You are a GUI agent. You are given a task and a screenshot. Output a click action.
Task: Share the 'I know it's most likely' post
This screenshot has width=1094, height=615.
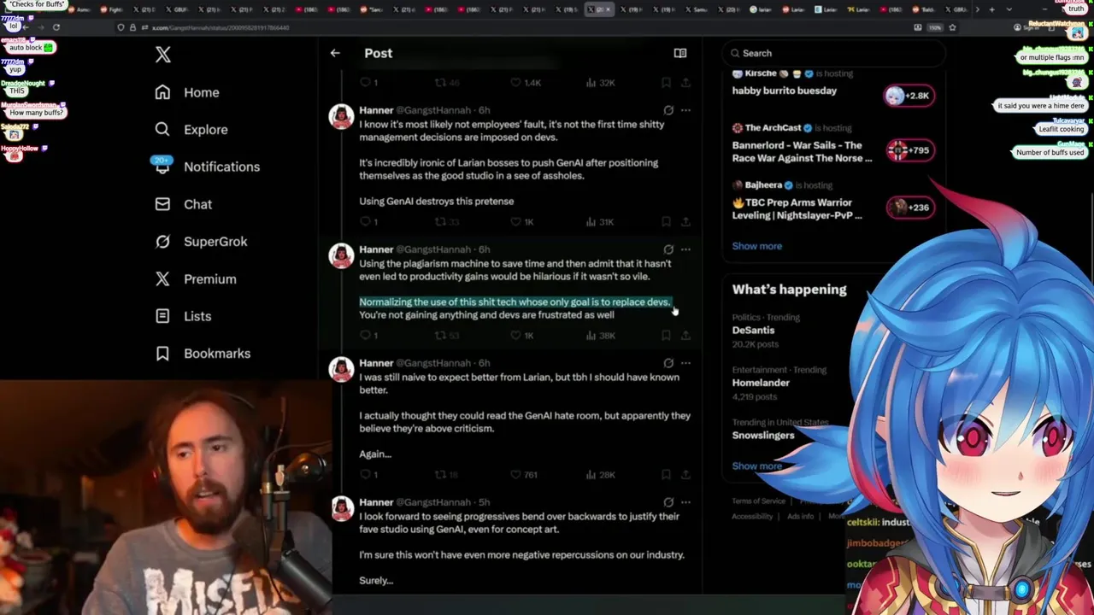point(685,222)
